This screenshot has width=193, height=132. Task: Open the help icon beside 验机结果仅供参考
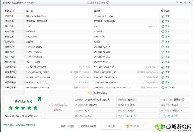pyautogui.click(x=108, y=2)
